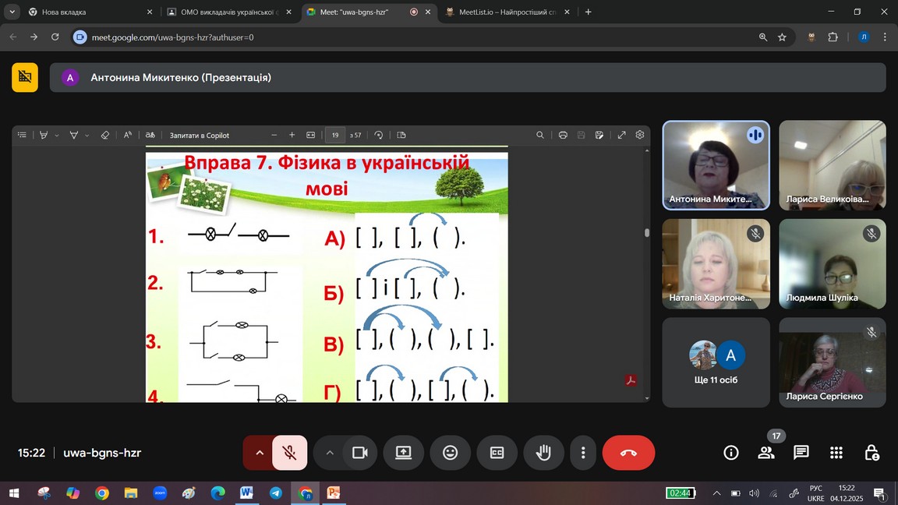The height and width of the screenshot is (505, 898).
Task: Click the PDF print icon
Action: click(x=563, y=135)
